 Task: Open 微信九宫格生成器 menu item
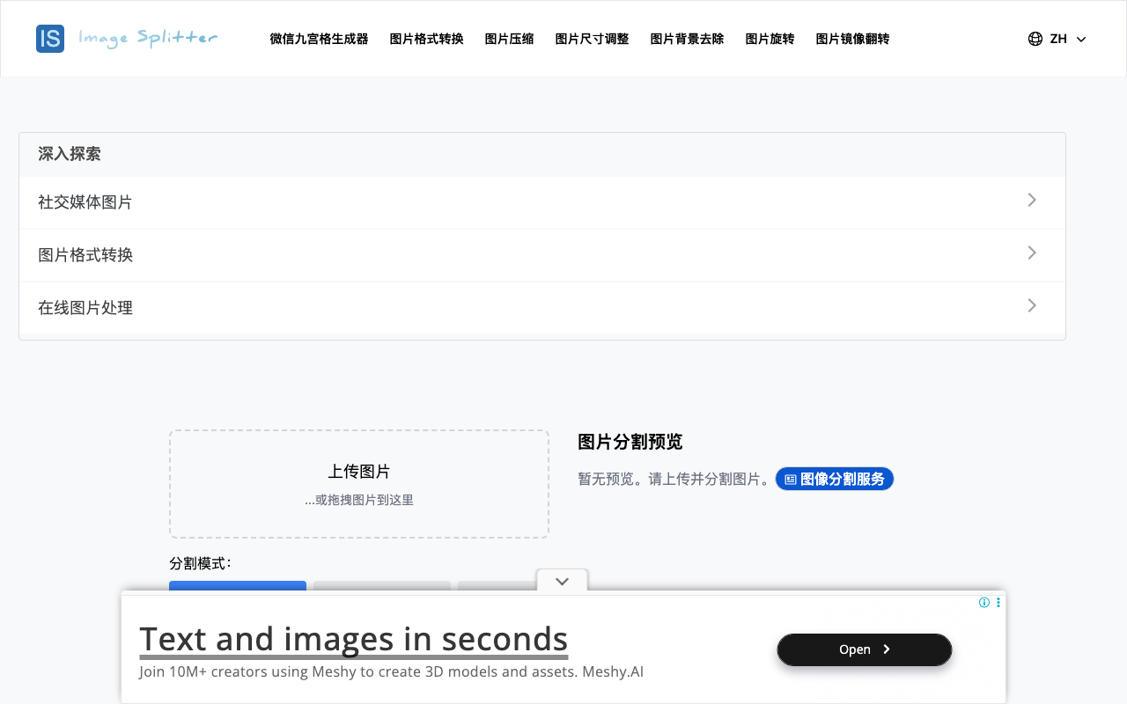(x=319, y=39)
